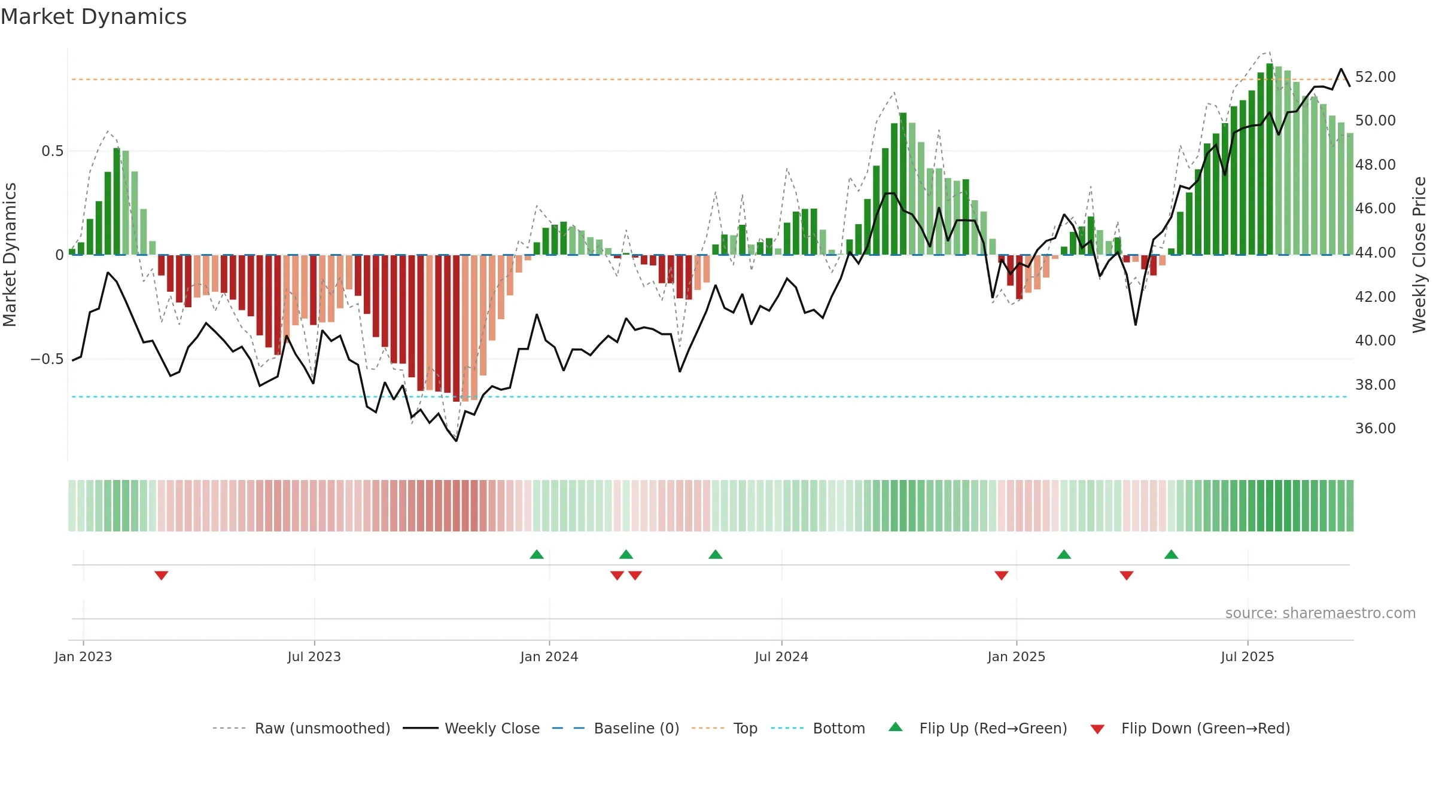
Task: Click the red Flip Down triangle in legend
Action: pos(1097,729)
